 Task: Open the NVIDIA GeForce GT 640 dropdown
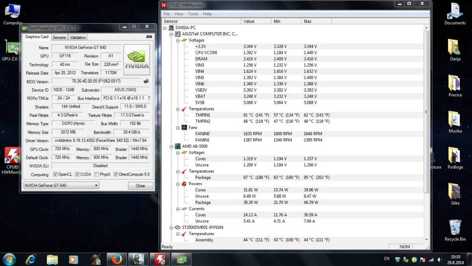tap(61, 185)
